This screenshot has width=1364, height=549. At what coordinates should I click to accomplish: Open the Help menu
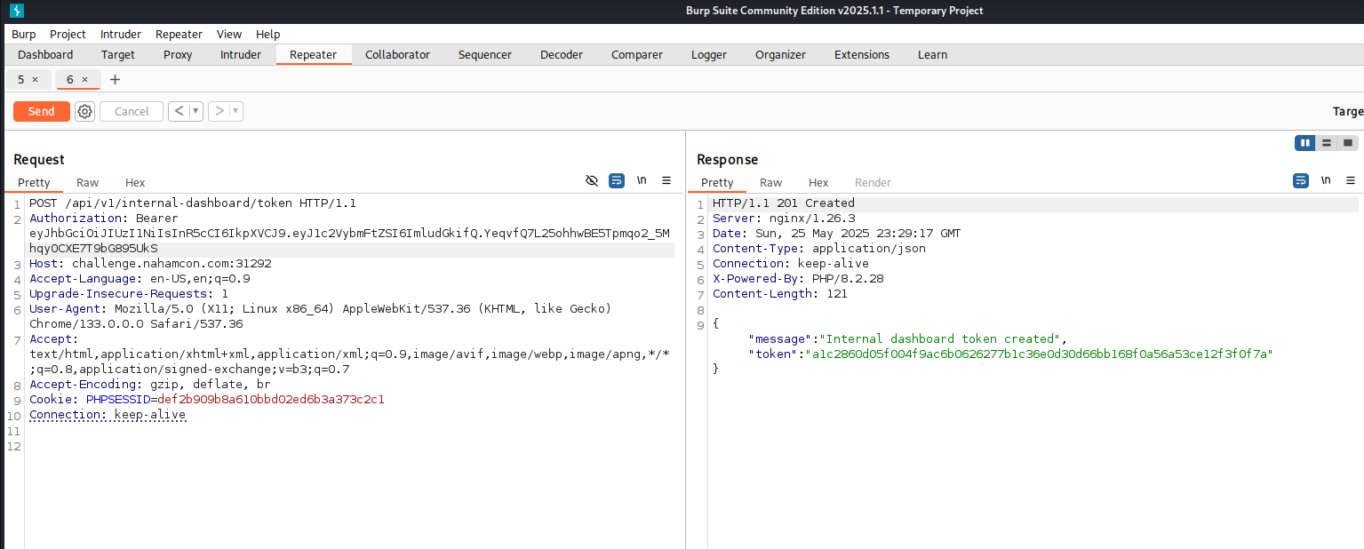[x=268, y=34]
